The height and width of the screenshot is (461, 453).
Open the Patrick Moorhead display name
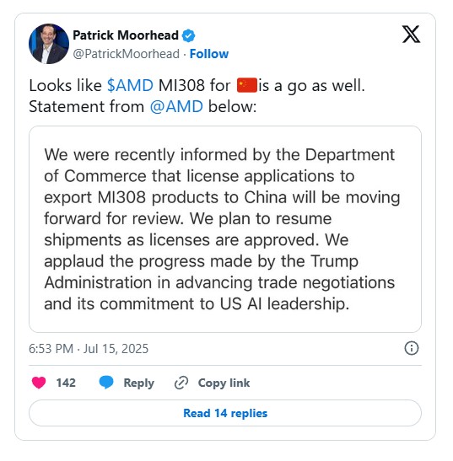(126, 35)
